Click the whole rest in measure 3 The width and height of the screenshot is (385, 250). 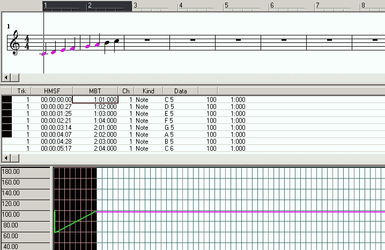pos(146,40)
